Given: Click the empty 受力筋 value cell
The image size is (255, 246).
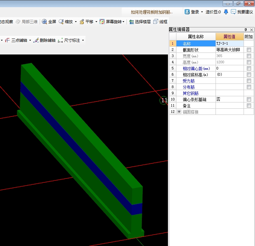Looking at the screenshot, I should [230, 81].
